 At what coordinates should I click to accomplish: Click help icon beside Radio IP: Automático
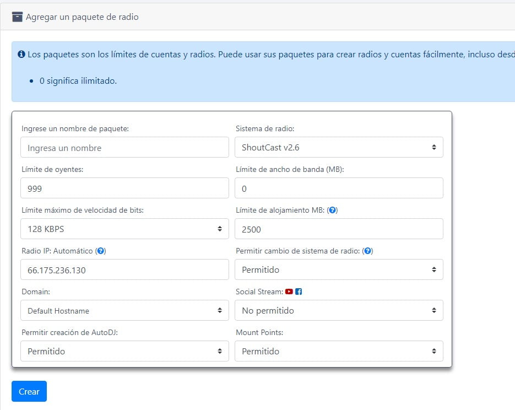101,251
